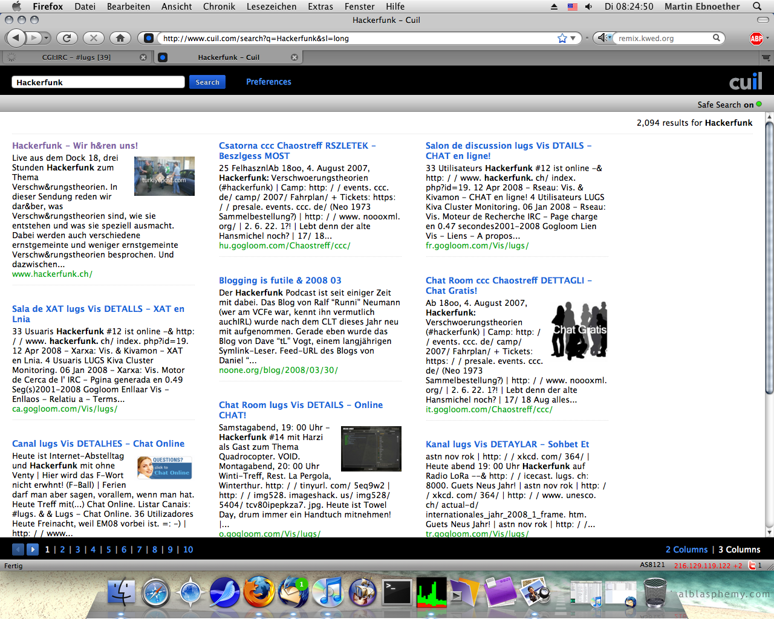
Task: Open the Preferences link
Action: 268,82
